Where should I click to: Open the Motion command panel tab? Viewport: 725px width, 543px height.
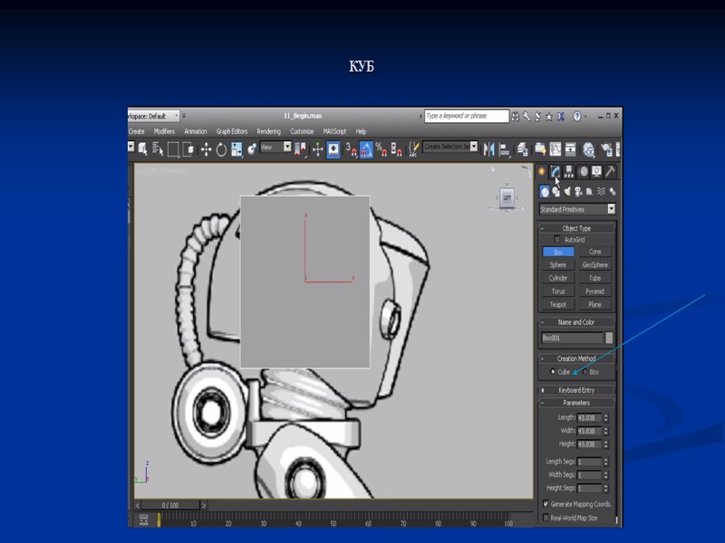pos(584,172)
